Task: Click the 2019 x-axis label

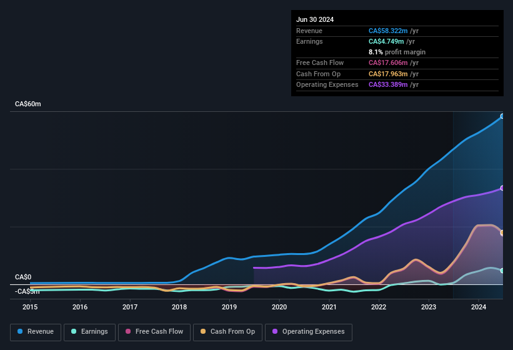Action: pyautogui.click(x=229, y=307)
